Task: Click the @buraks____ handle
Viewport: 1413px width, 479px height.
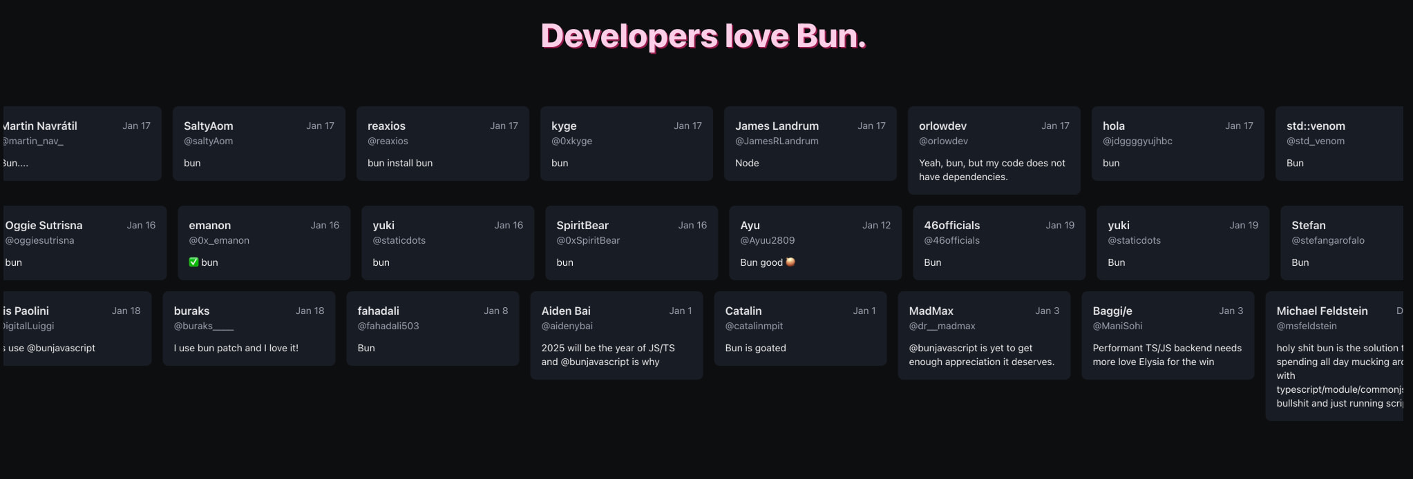Action: [x=204, y=326]
